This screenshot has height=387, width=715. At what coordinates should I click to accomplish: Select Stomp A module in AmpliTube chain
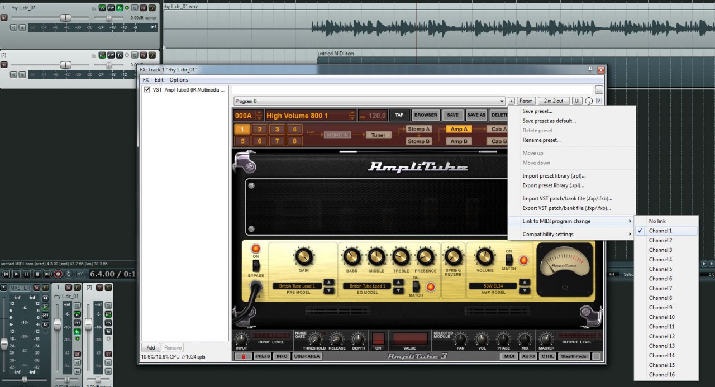click(418, 129)
